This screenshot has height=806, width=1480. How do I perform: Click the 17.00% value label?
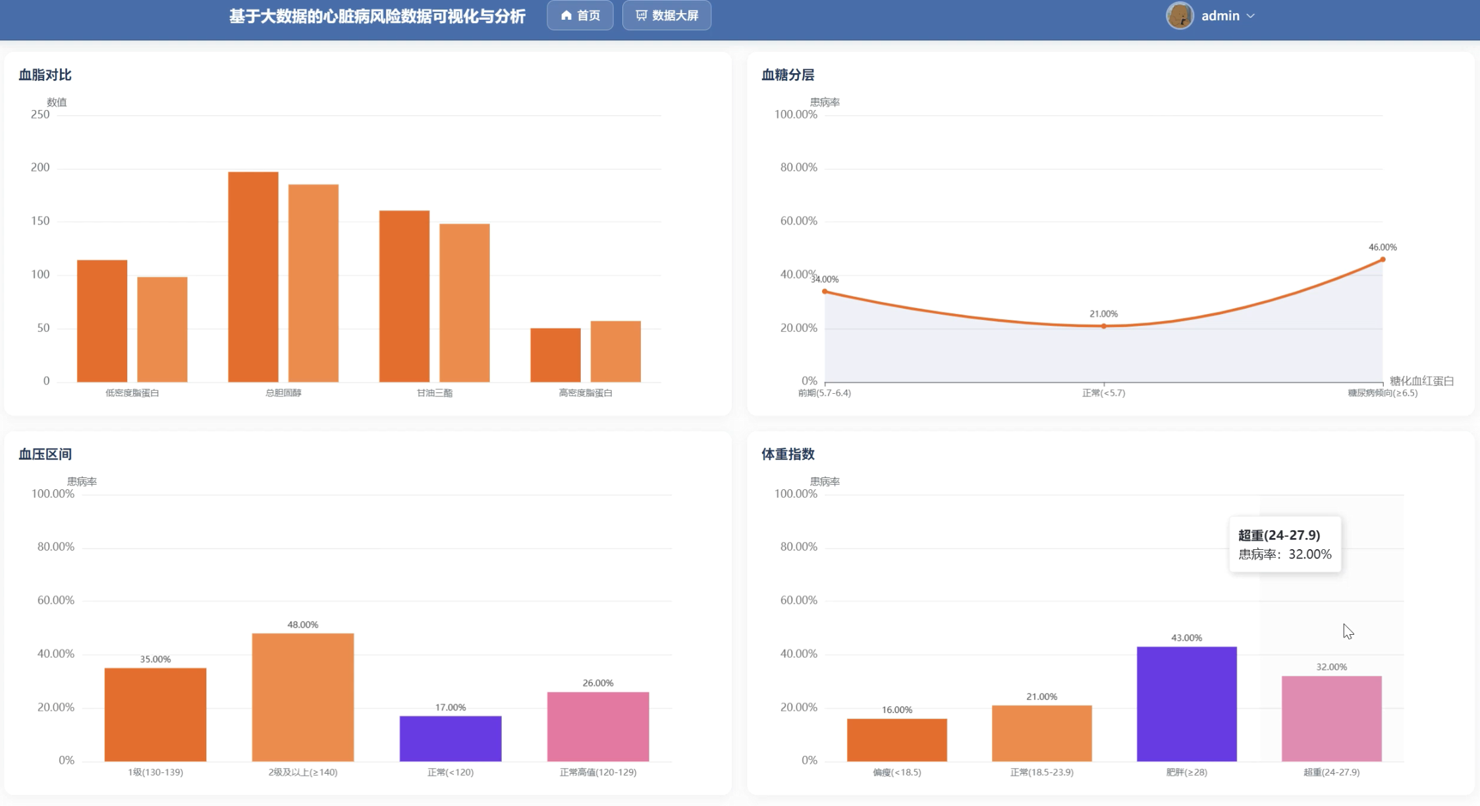(451, 707)
